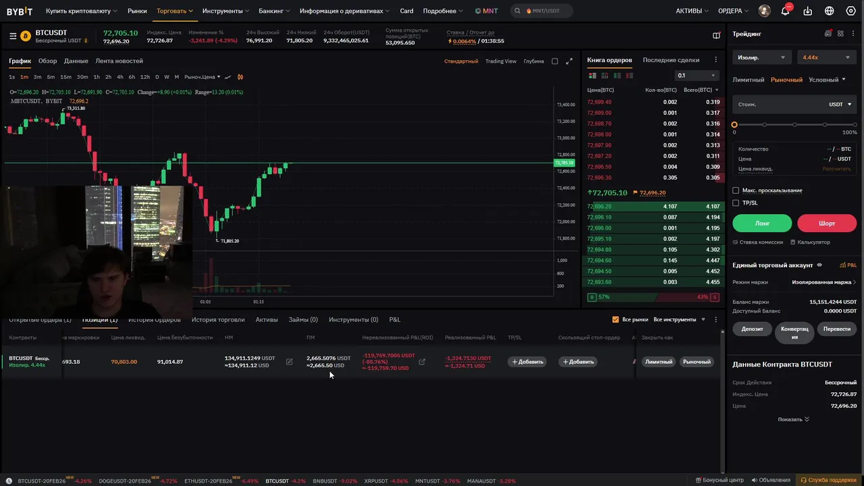The image size is (864, 486).
Task: Select the Глубина chart mode
Action: 533,61
